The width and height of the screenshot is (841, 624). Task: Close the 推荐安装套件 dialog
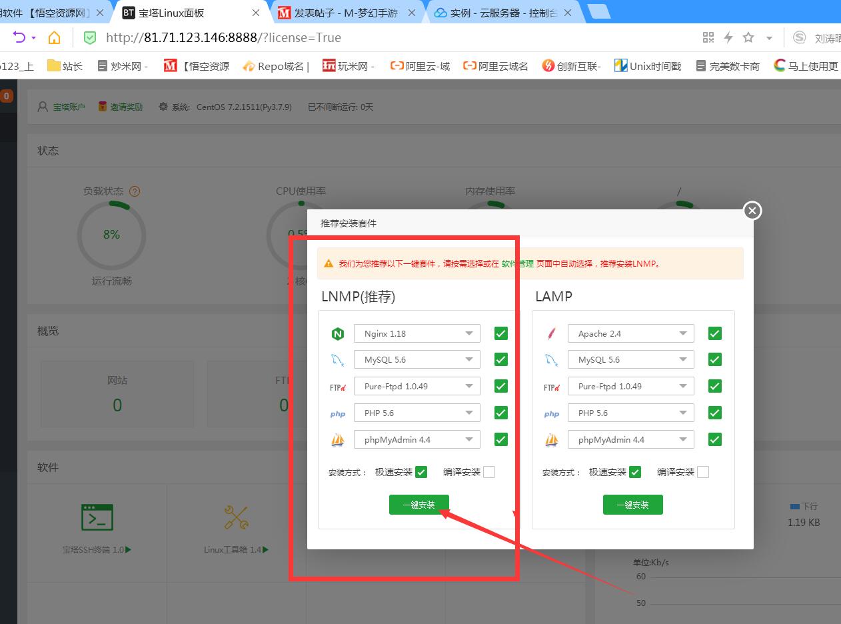click(752, 211)
